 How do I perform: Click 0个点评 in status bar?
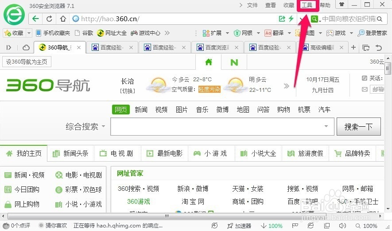[x=16, y=226]
